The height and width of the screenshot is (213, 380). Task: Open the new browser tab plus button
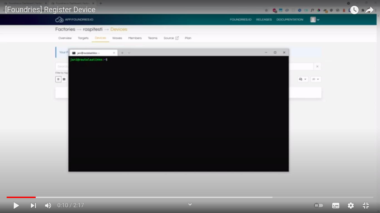101,3
